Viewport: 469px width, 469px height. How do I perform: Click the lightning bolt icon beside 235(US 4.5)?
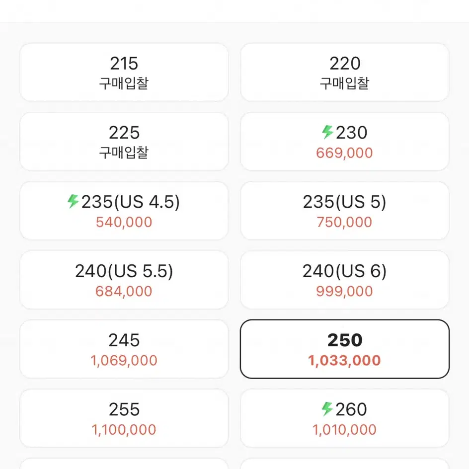(73, 201)
